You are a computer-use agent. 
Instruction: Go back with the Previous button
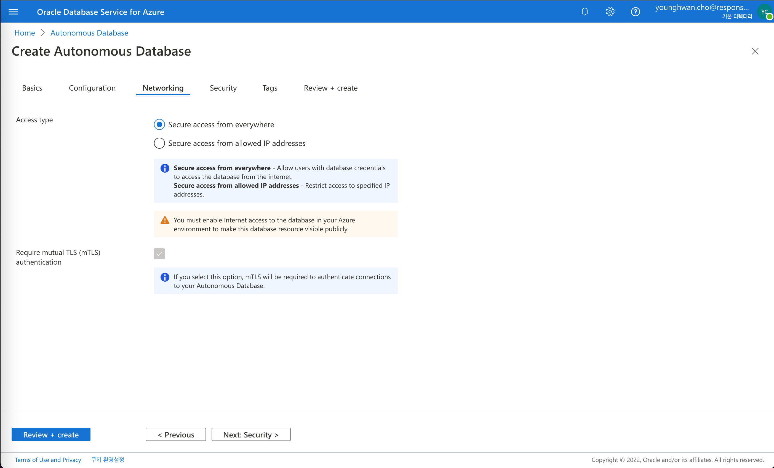click(x=176, y=434)
